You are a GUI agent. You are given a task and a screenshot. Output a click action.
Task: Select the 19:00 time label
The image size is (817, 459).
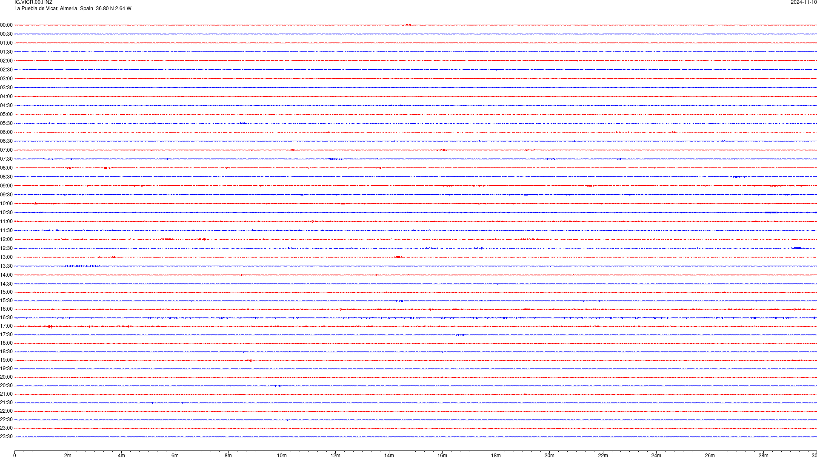(6, 360)
